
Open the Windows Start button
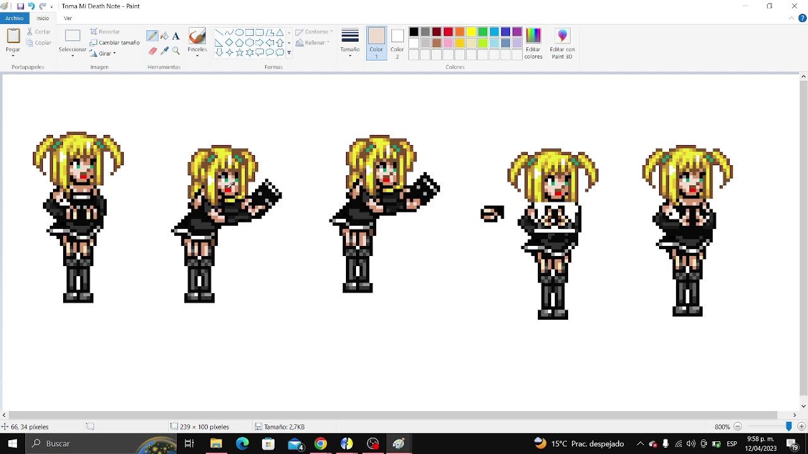click(13, 443)
